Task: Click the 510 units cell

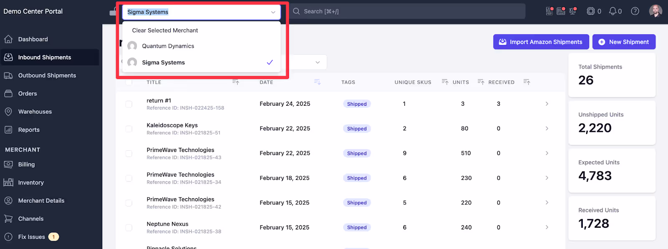Action: [x=466, y=153]
